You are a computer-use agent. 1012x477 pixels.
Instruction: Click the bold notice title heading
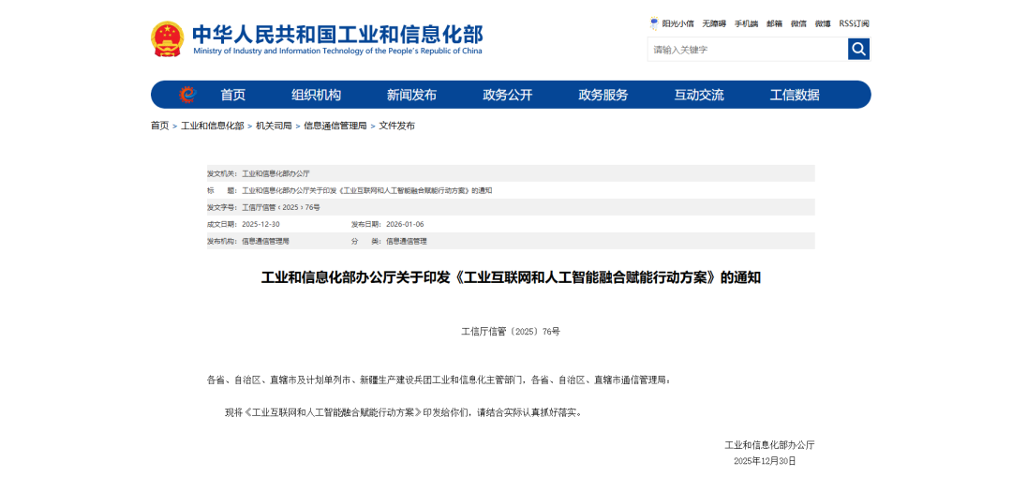pyautogui.click(x=511, y=278)
